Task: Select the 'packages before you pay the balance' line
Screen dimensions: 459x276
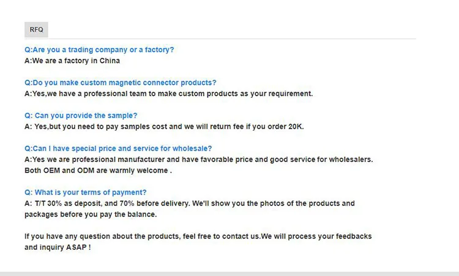Action: coord(91,214)
